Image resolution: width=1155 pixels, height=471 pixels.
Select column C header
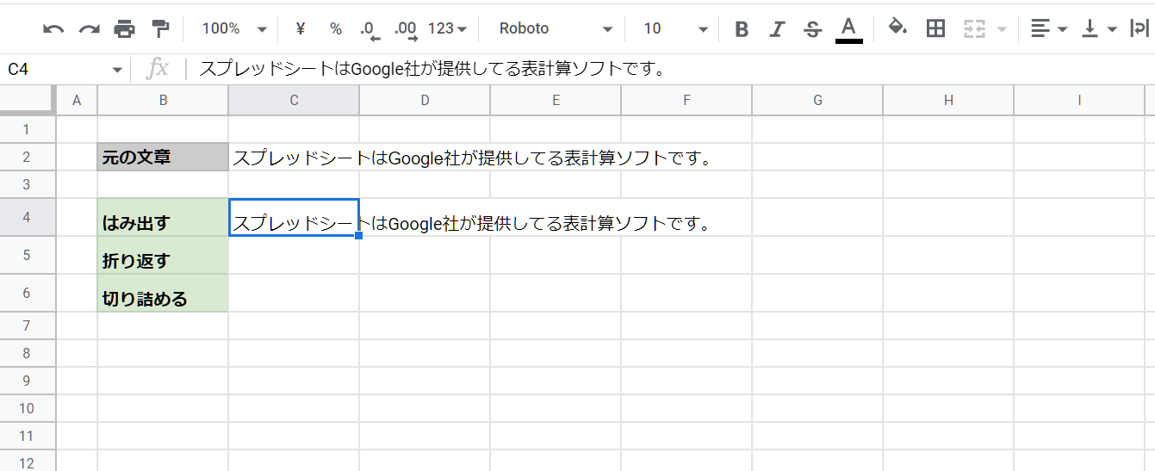click(294, 101)
